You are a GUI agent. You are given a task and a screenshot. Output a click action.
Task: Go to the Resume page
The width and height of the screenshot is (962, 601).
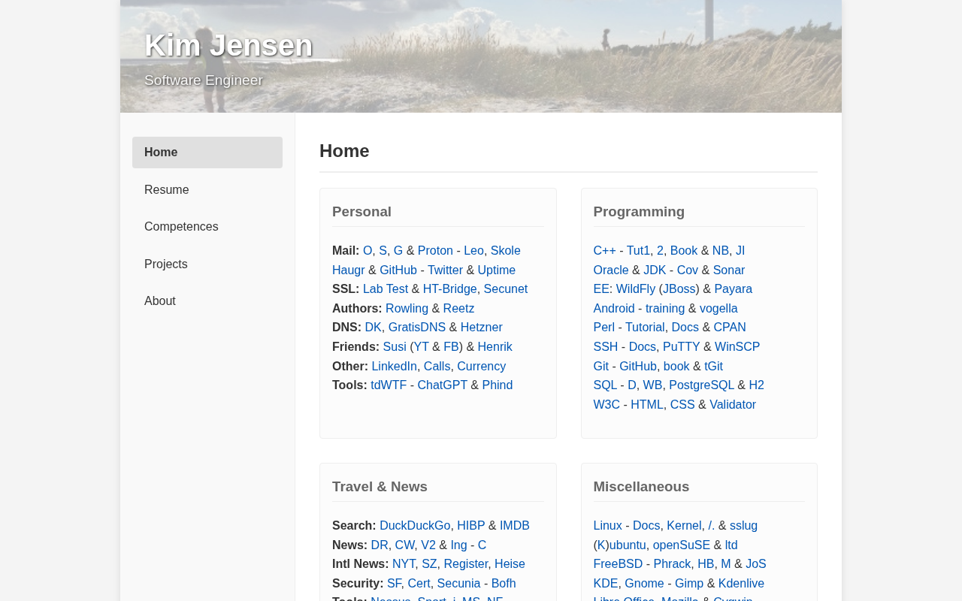(207, 190)
